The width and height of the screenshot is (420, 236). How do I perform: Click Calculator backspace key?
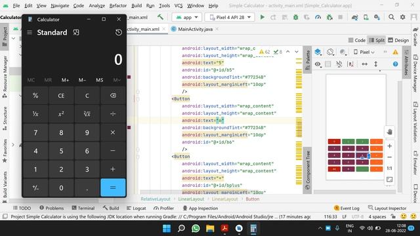113,96
